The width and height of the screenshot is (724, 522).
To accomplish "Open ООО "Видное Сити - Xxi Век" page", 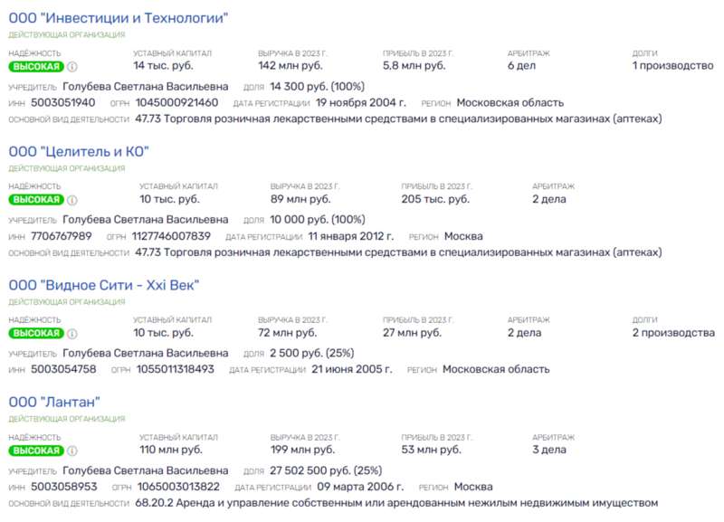I will pos(104,285).
